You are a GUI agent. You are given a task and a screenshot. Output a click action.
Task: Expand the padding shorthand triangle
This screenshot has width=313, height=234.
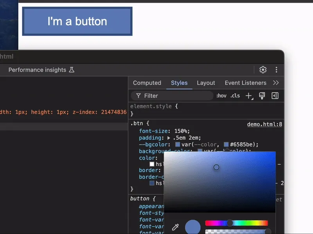169,138
